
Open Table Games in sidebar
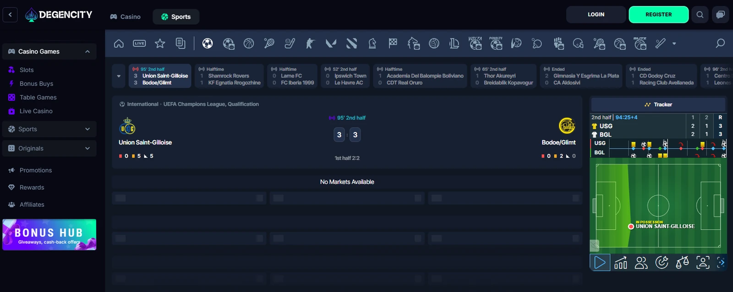(x=38, y=98)
